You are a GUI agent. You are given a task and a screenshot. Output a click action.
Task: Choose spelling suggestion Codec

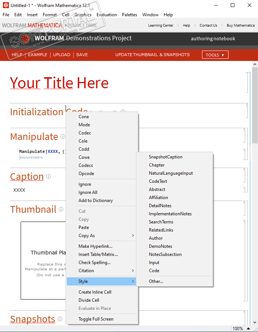point(102,133)
